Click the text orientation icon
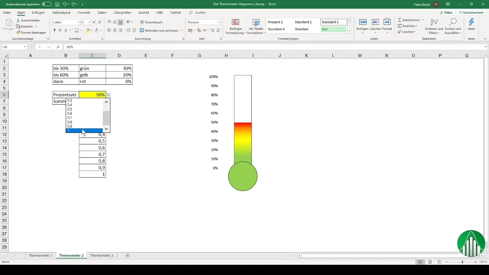489x275 pixels. (x=129, y=22)
